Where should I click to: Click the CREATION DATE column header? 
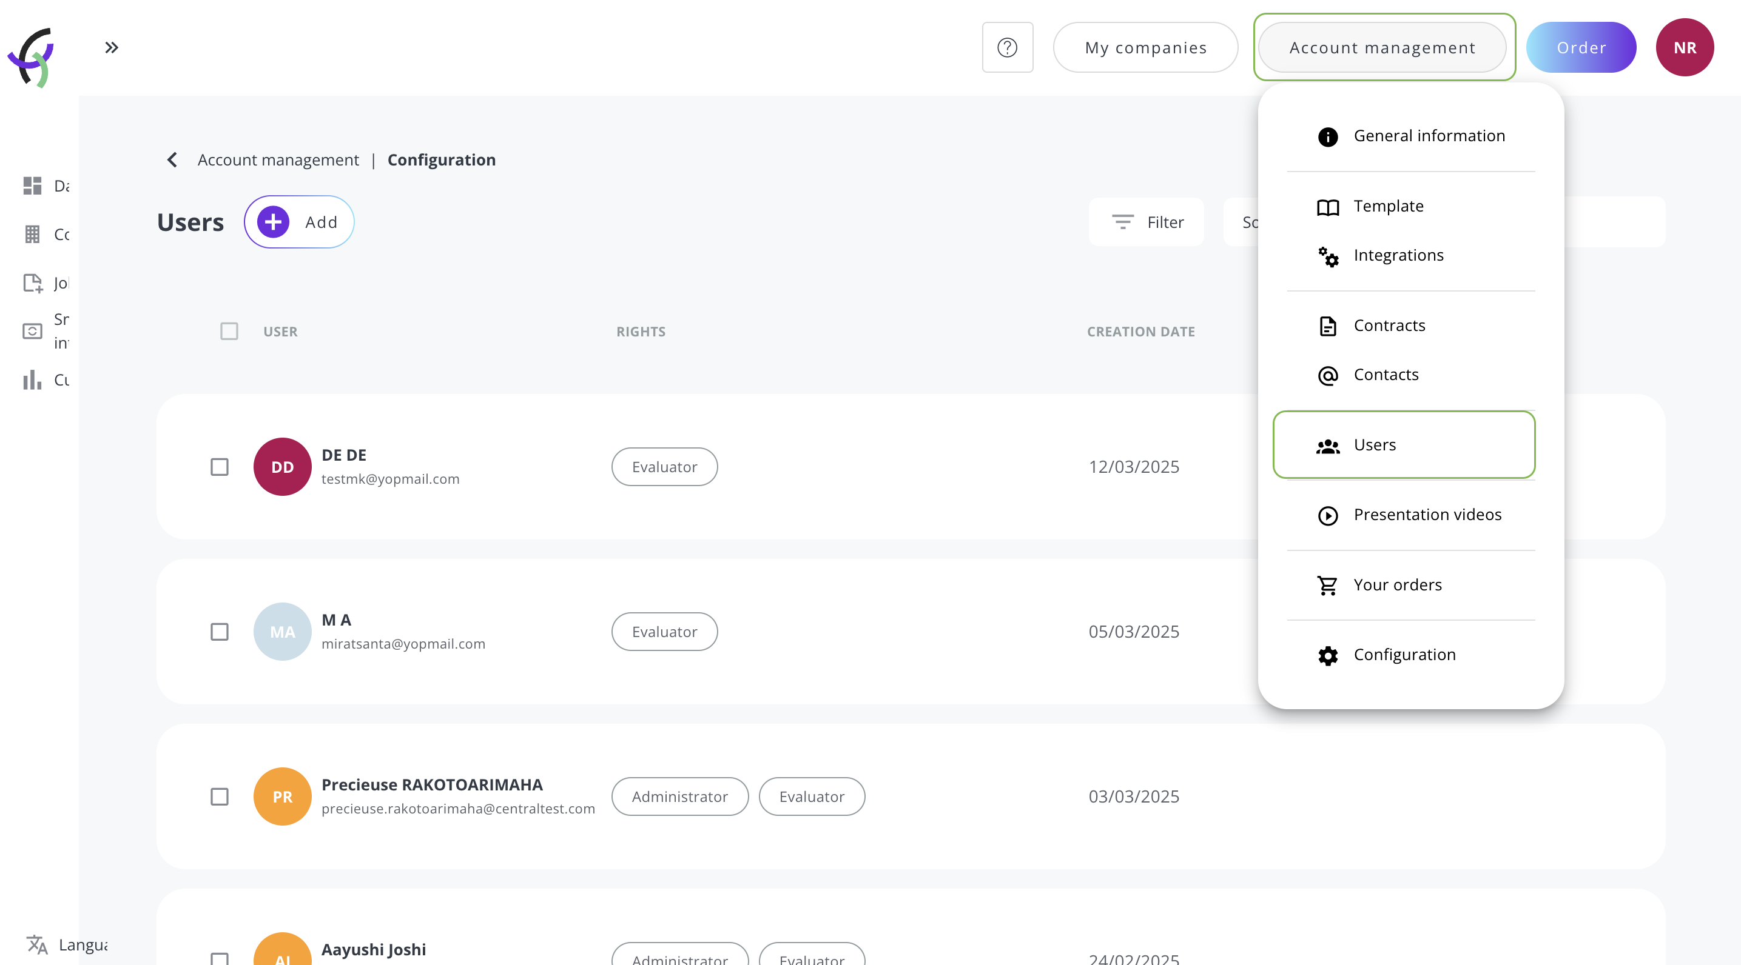(1141, 332)
